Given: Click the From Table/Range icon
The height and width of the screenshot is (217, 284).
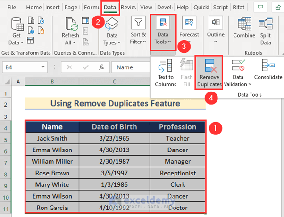Looking at the screenshot, I should (30, 41).
